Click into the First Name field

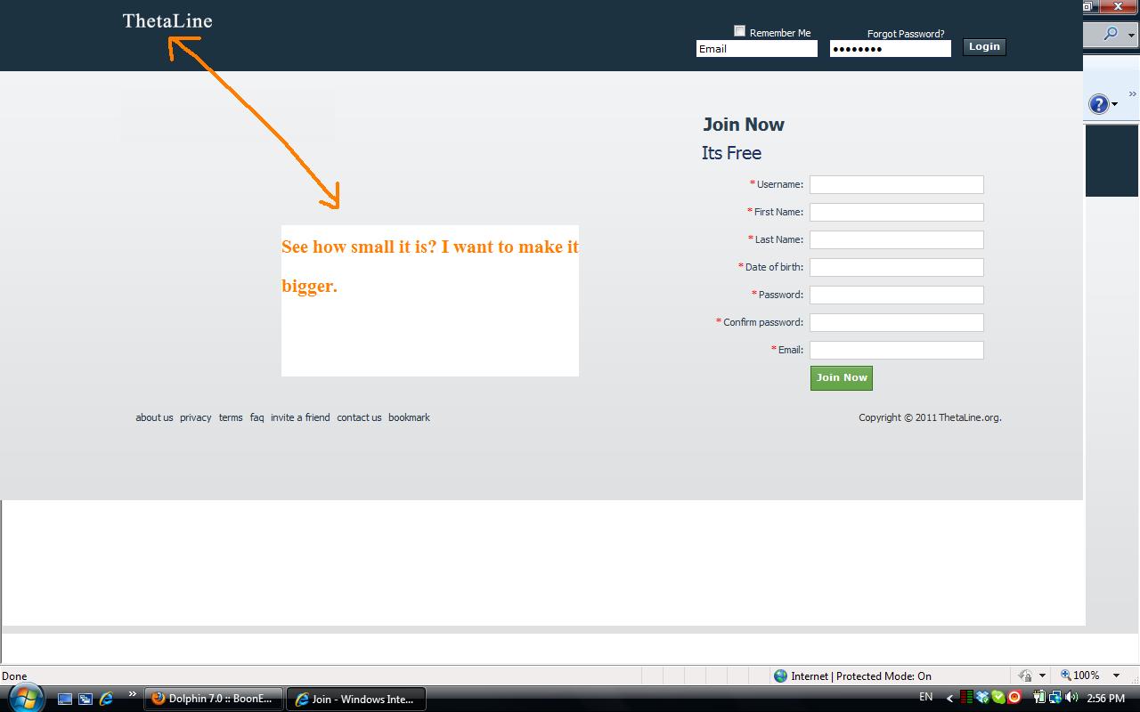point(897,212)
